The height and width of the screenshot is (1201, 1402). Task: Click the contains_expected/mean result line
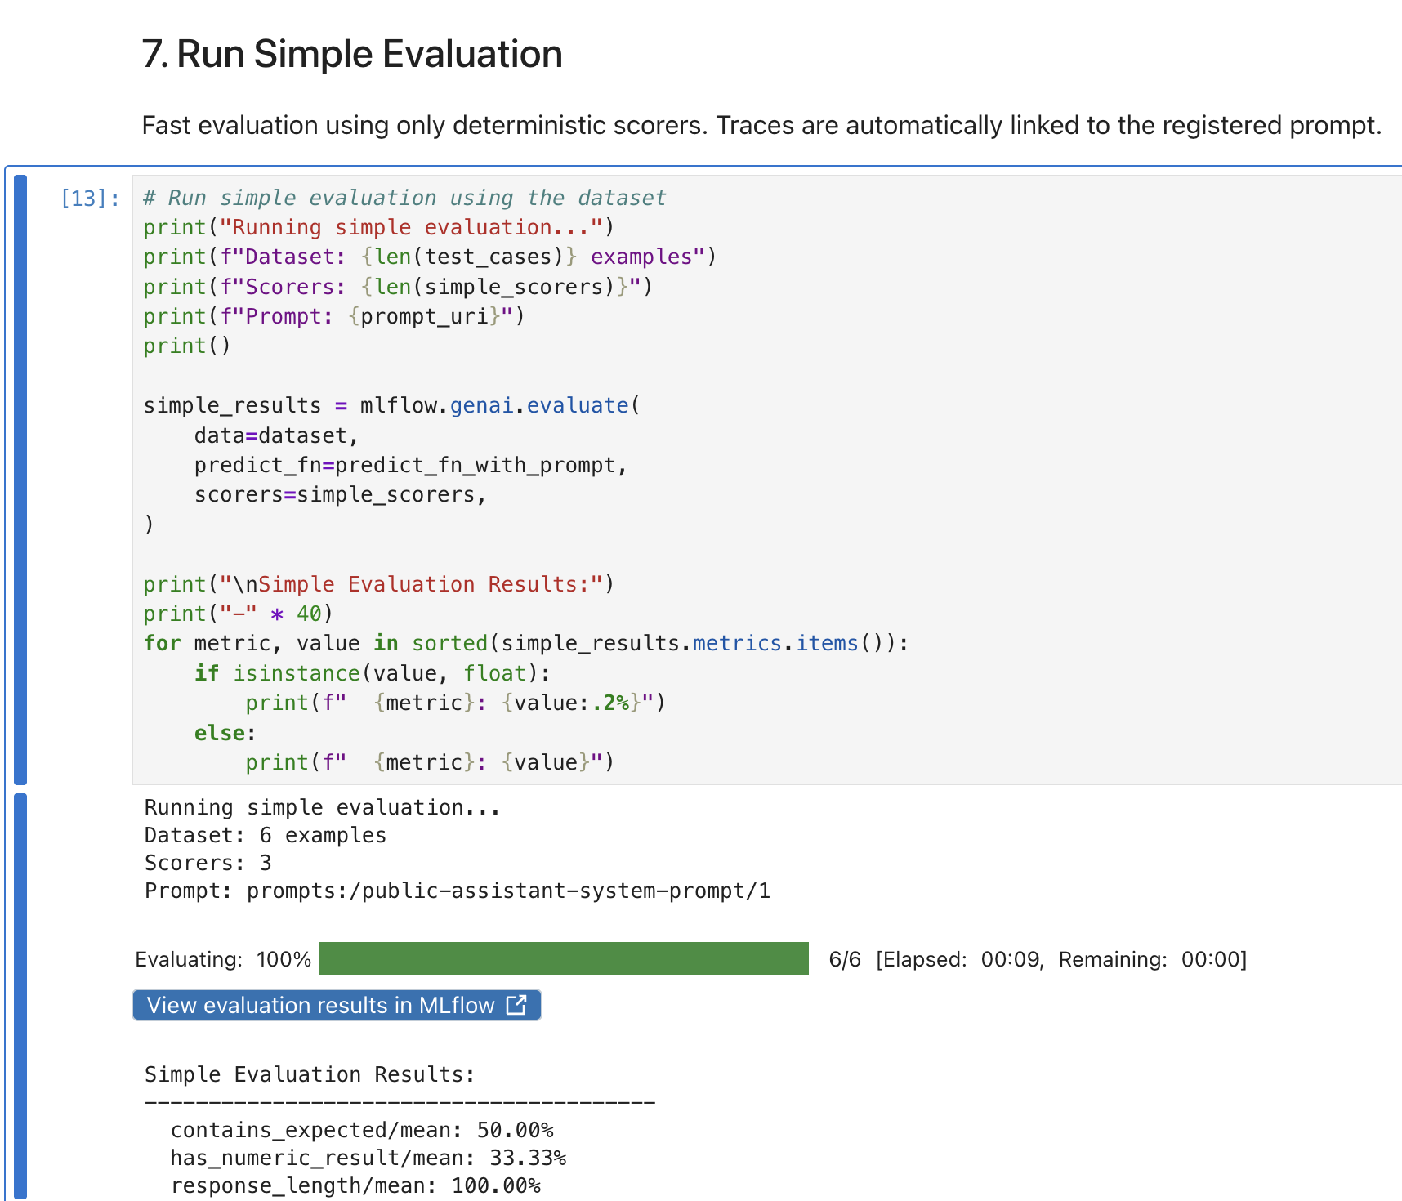point(361,1130)
